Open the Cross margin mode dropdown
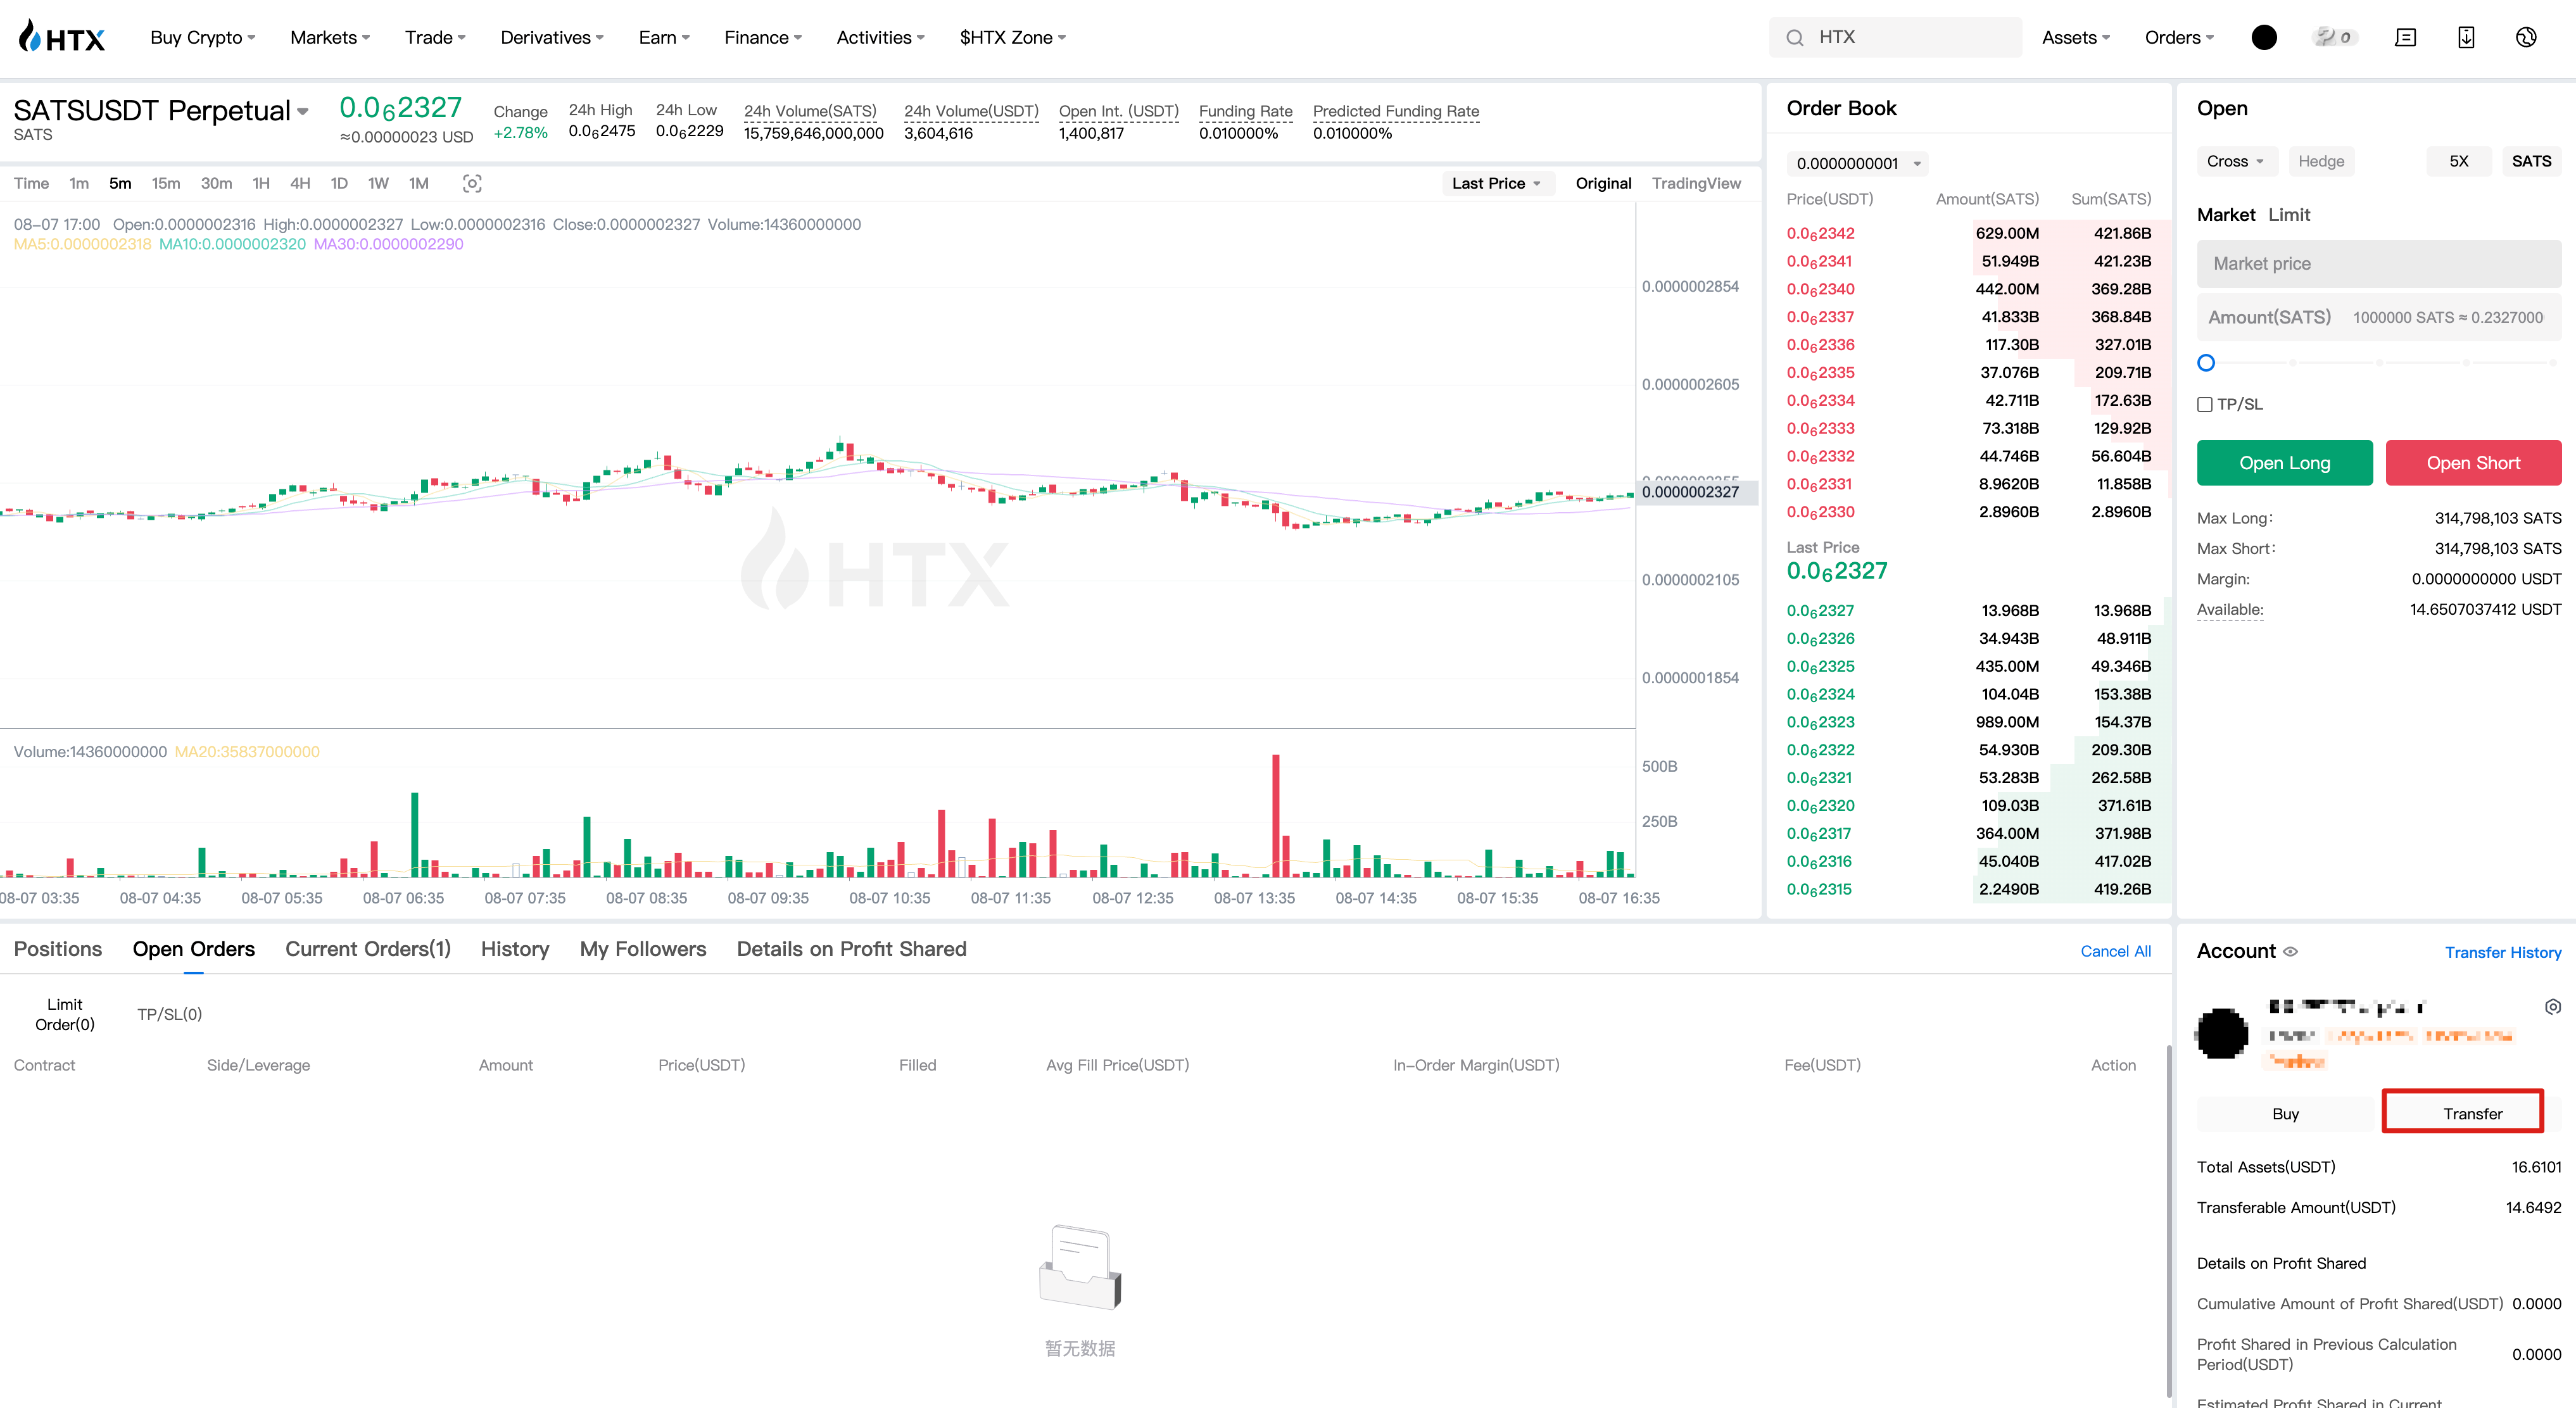Viewport: 2576px width, 1408px height. click(x=2236, y=161)
